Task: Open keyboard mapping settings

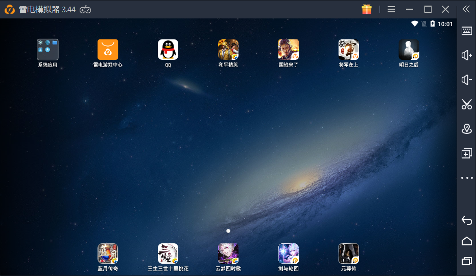Action: coord(466,31)
